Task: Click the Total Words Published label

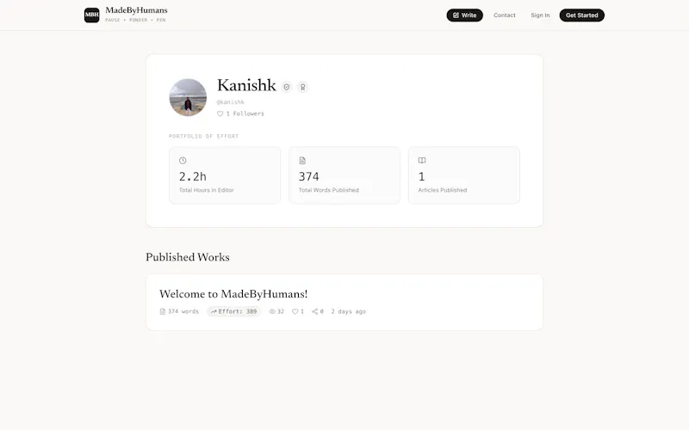Action: click(x=329, y=190)
